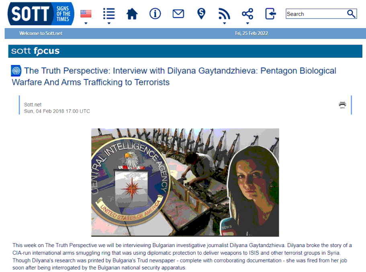Viewport: 366px width, 272px height.
Task: Print the article using printer icon
Action: point(342,105)
